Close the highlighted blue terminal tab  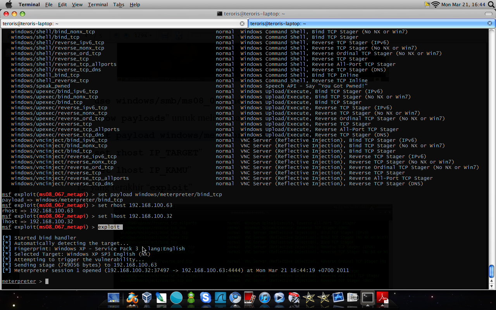point(490,24)
